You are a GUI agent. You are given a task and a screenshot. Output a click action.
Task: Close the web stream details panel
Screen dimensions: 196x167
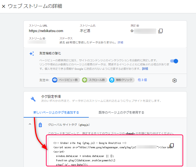click(x=4, y=6)
